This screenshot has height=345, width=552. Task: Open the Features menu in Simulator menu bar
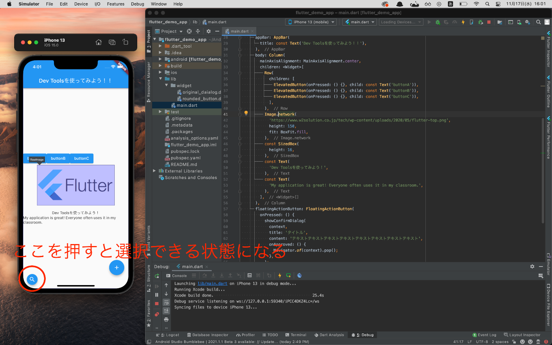click(x=116, y=4)
